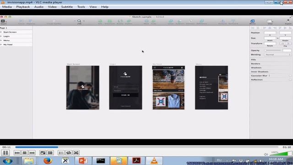Expand the Login layer group
Viewport: 293px width, 165px height.
pyautogui.click(x=1, y=36)
